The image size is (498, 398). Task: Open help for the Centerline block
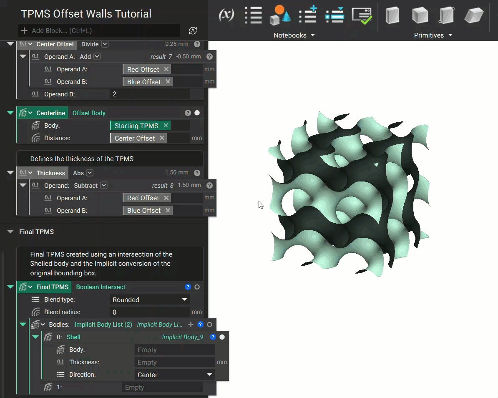point(188,113)
